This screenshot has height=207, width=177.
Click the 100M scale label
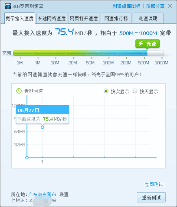coord(108,62)
